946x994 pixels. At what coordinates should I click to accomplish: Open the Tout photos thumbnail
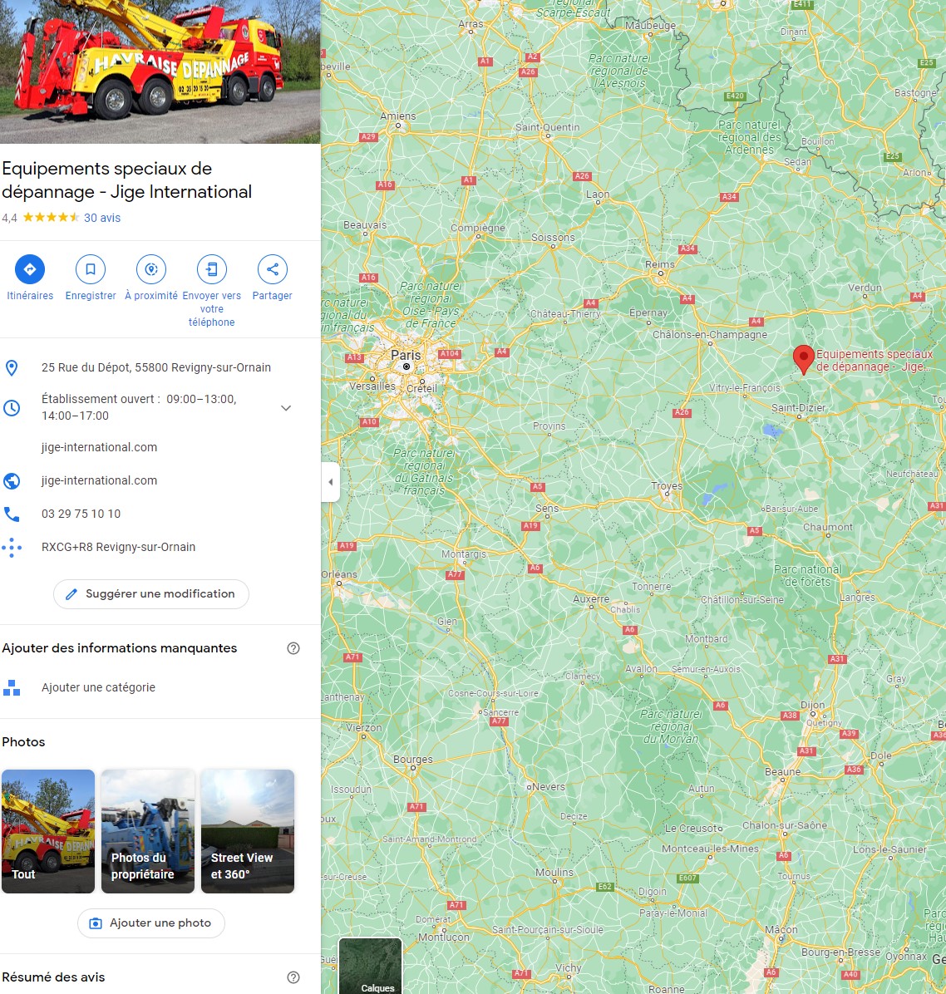(48, 831)
